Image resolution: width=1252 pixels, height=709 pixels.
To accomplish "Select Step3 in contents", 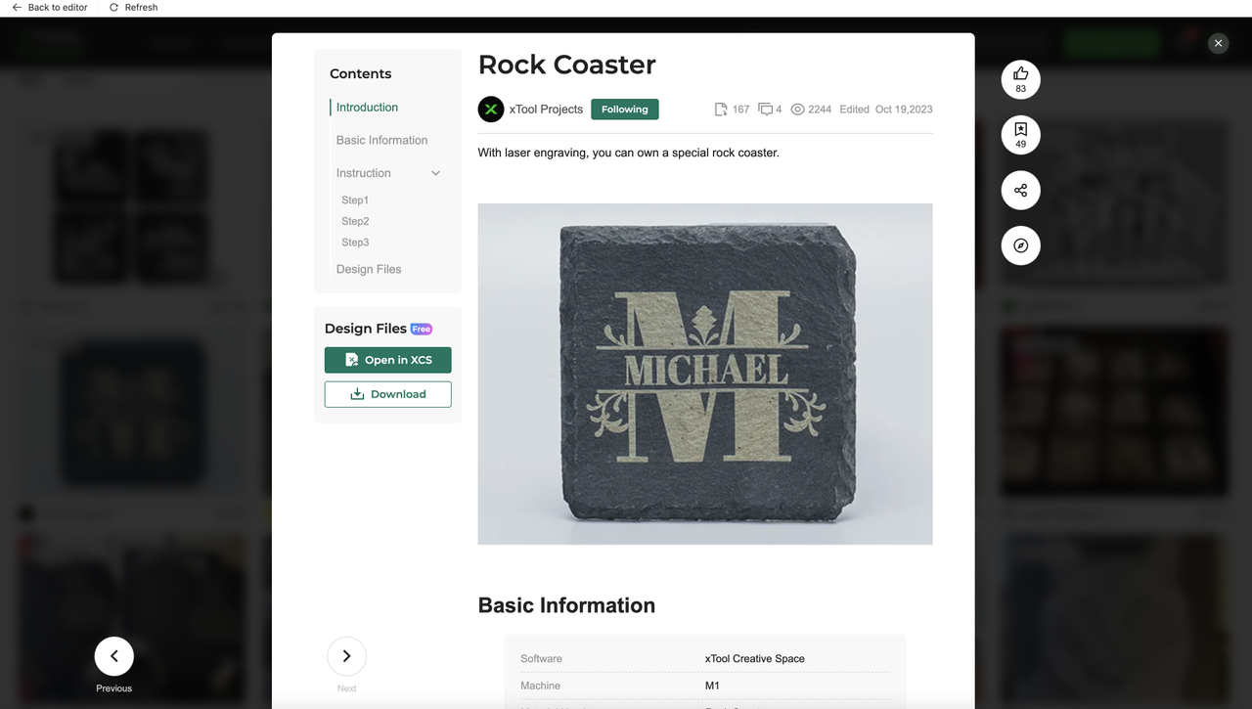I will [355, 243].
